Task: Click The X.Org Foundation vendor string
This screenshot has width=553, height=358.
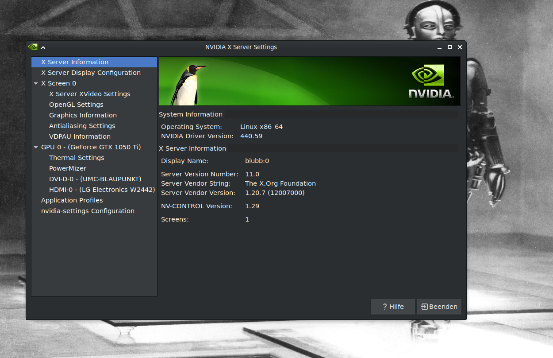Action: [280, 183]
